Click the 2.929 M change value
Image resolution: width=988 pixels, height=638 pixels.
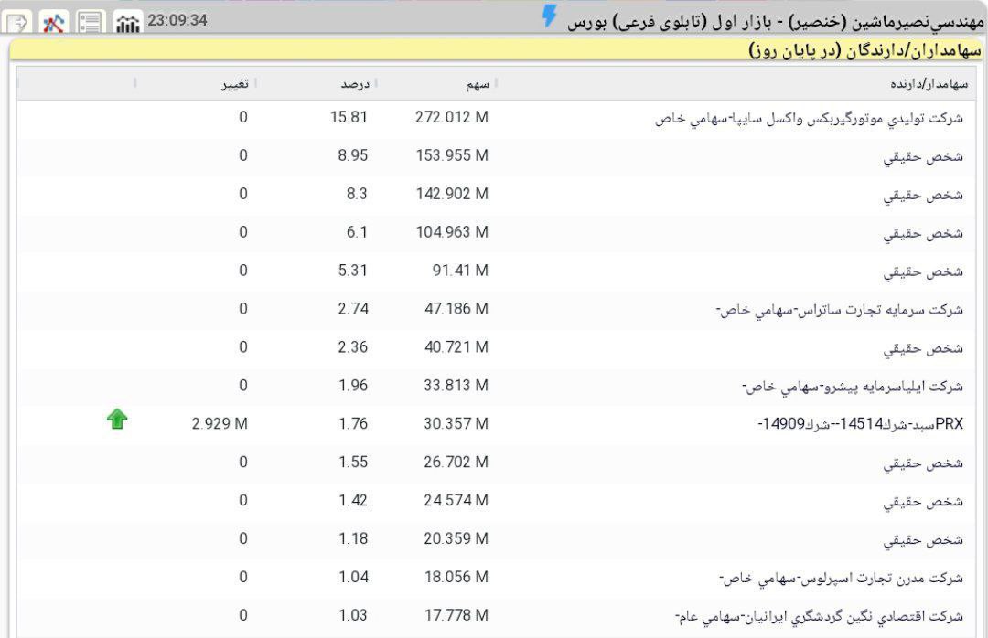[x=220, y=424]
